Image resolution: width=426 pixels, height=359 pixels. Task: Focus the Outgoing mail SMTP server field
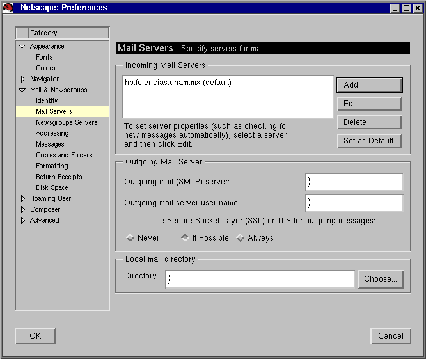tap(354, 182)
